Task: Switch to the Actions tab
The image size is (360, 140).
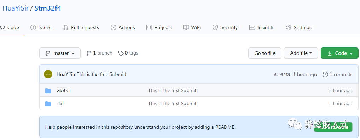Action: 123,27
